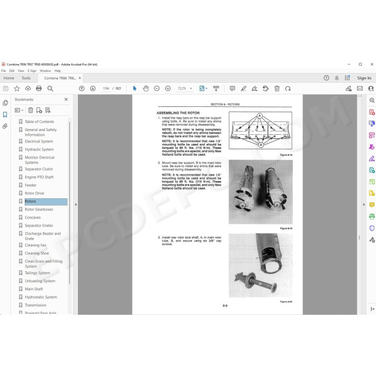
Task: Go to previous page arrow
Action: (82, 89)
